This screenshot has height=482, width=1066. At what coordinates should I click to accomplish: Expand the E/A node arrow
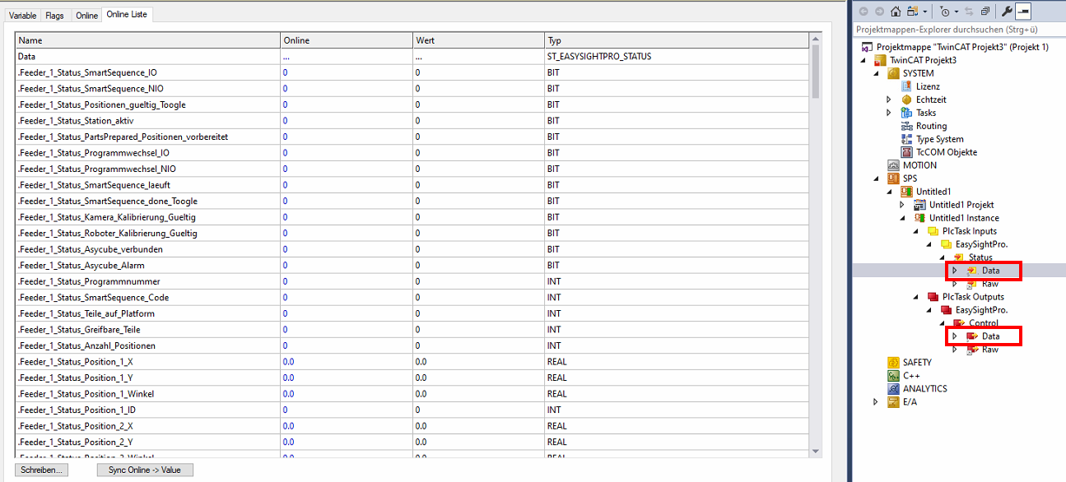(x=876, y=402)
